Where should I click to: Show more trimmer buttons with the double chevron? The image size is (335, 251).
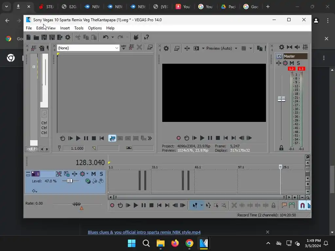[150, 138]
